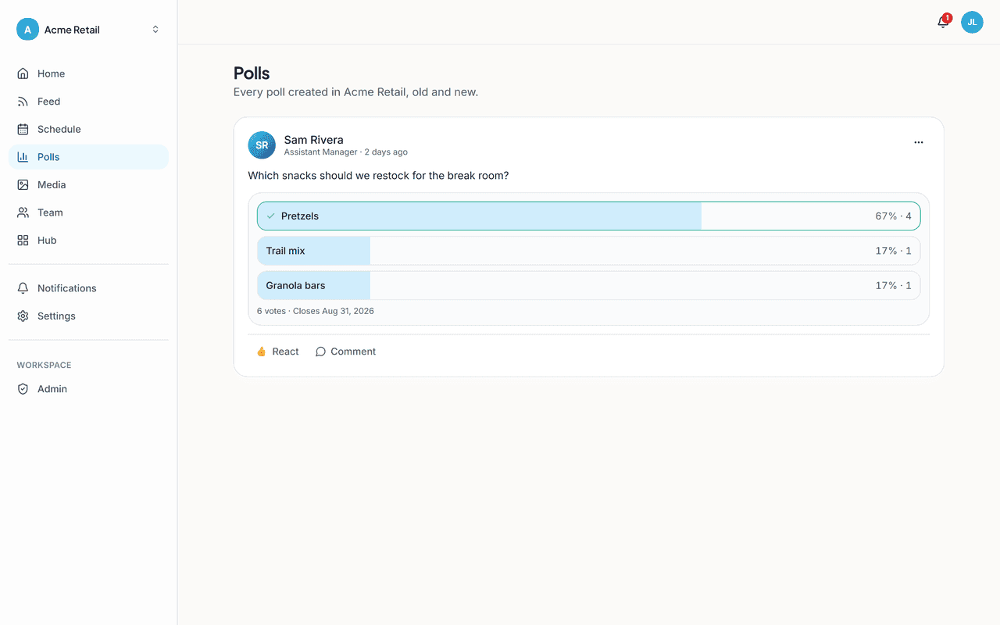Image resolution: width=1000 pixels, height=625 pixels.
Task: Open Settings from the sidebar
Action: coord(88,316)
